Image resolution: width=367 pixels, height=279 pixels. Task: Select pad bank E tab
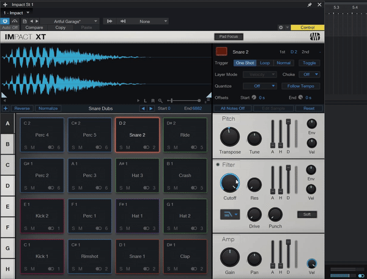[x=7, y=206]
